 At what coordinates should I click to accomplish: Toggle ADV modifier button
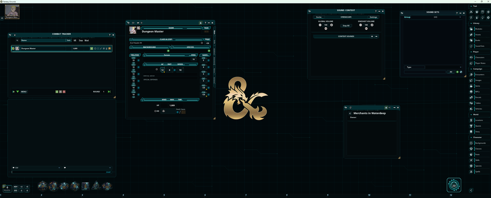pyautogui.click(x=16, y=187)
